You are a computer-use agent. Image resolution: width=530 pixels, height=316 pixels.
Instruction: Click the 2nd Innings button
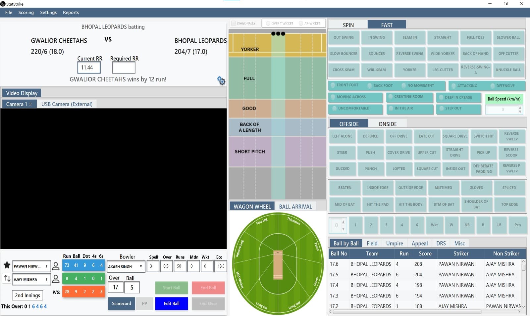click(x=27, y=295)
